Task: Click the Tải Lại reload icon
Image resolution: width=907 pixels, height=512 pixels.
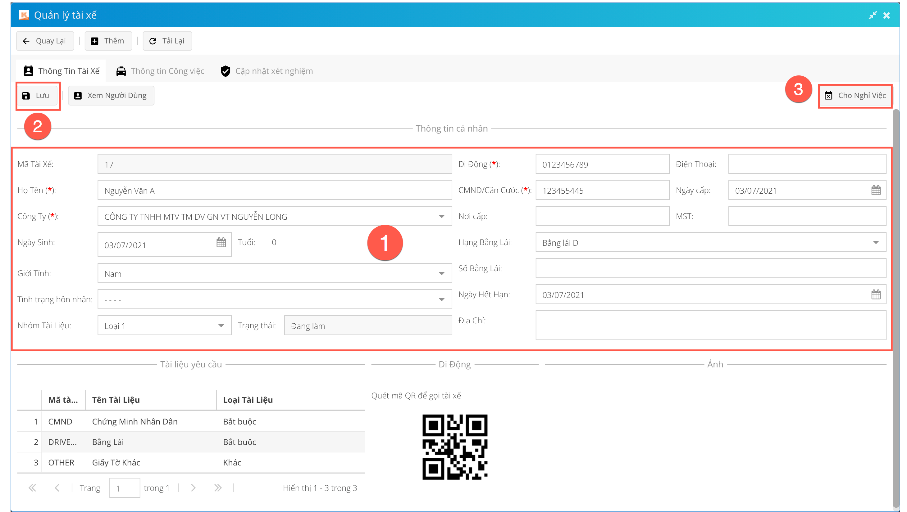Action: [x=153, y=41]
